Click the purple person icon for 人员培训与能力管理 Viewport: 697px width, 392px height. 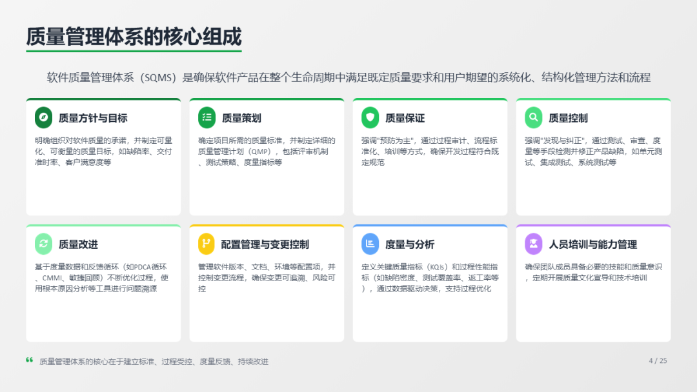[x=533, y=244]
